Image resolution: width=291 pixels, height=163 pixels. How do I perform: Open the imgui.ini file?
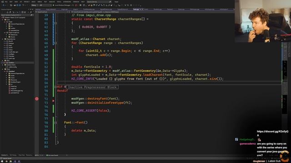coord(14,89)
